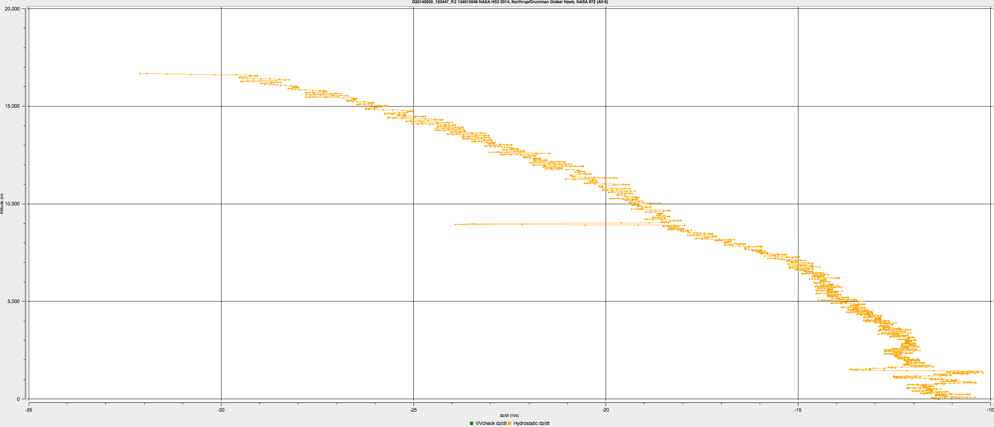Select the VVcheck dz/dt legend label
994x427 pixels.
click(x=491, y=423)
